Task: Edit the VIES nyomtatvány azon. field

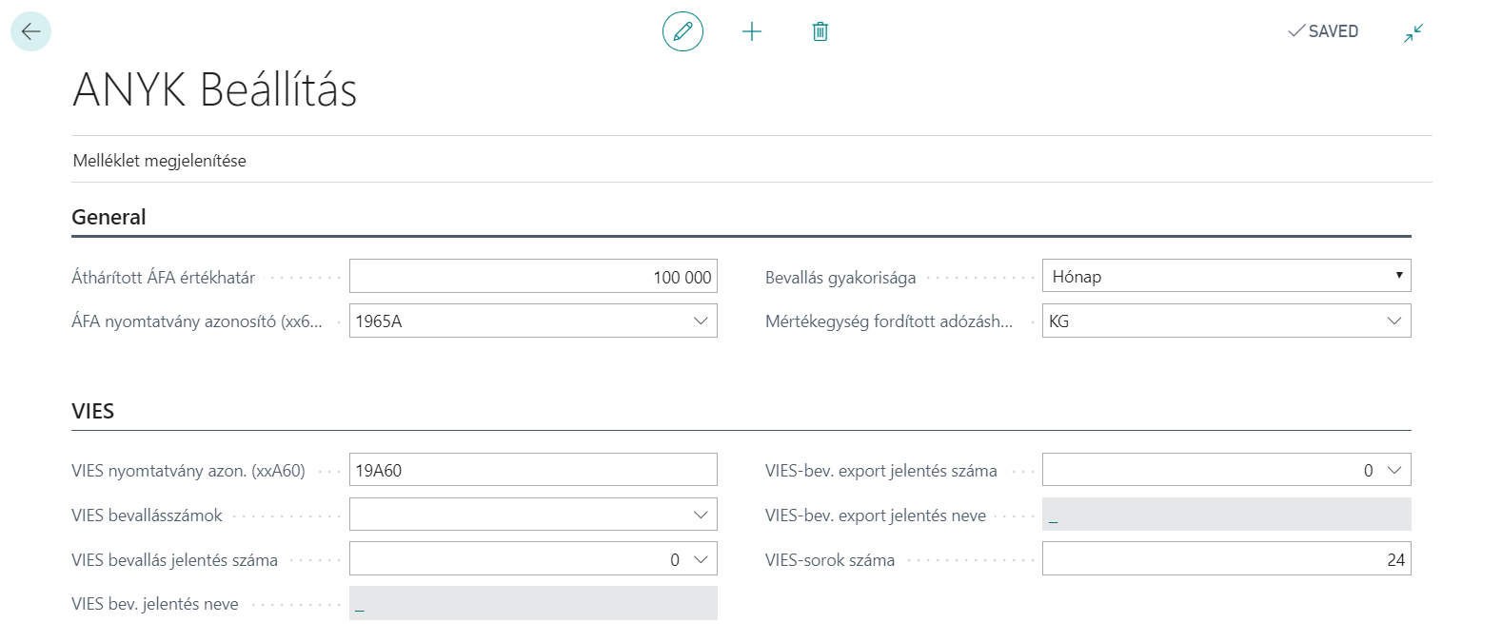Action: point(533,470)
